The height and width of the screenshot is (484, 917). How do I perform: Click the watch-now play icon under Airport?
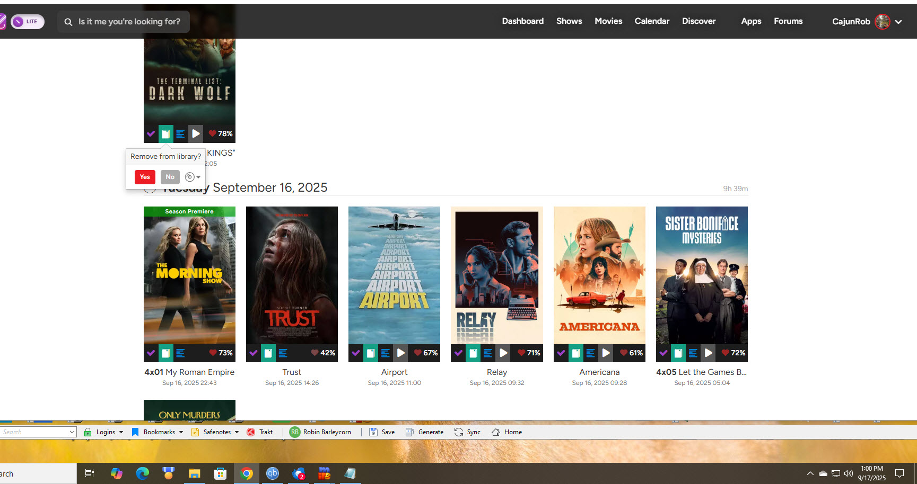(x=401, y=353)
